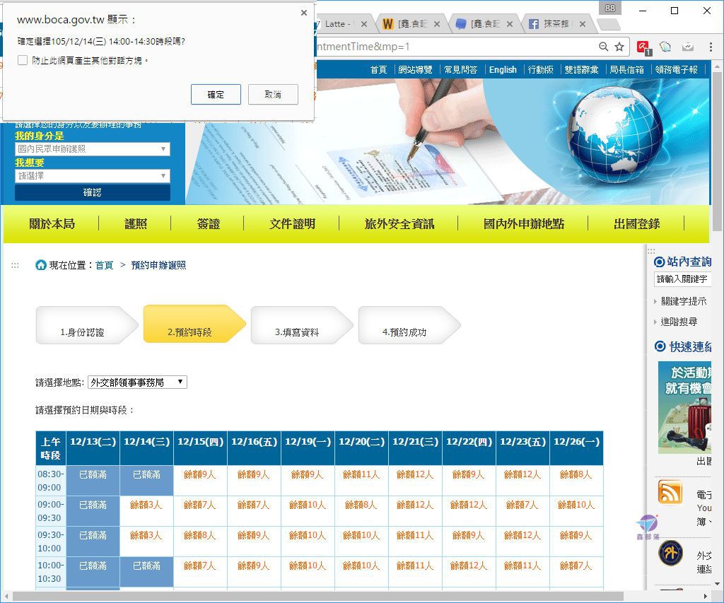
Task: Click the 12/13(二) column header
Action: pyautogui.click(x=93, y=448)
